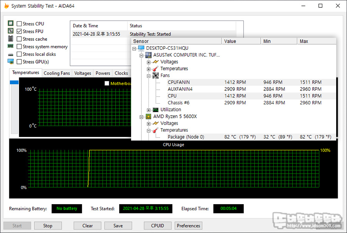Expand the motherboard Temperatures node
Viewport: 347px width, 233px height.
pyautogui.click(x=149, y=69)
